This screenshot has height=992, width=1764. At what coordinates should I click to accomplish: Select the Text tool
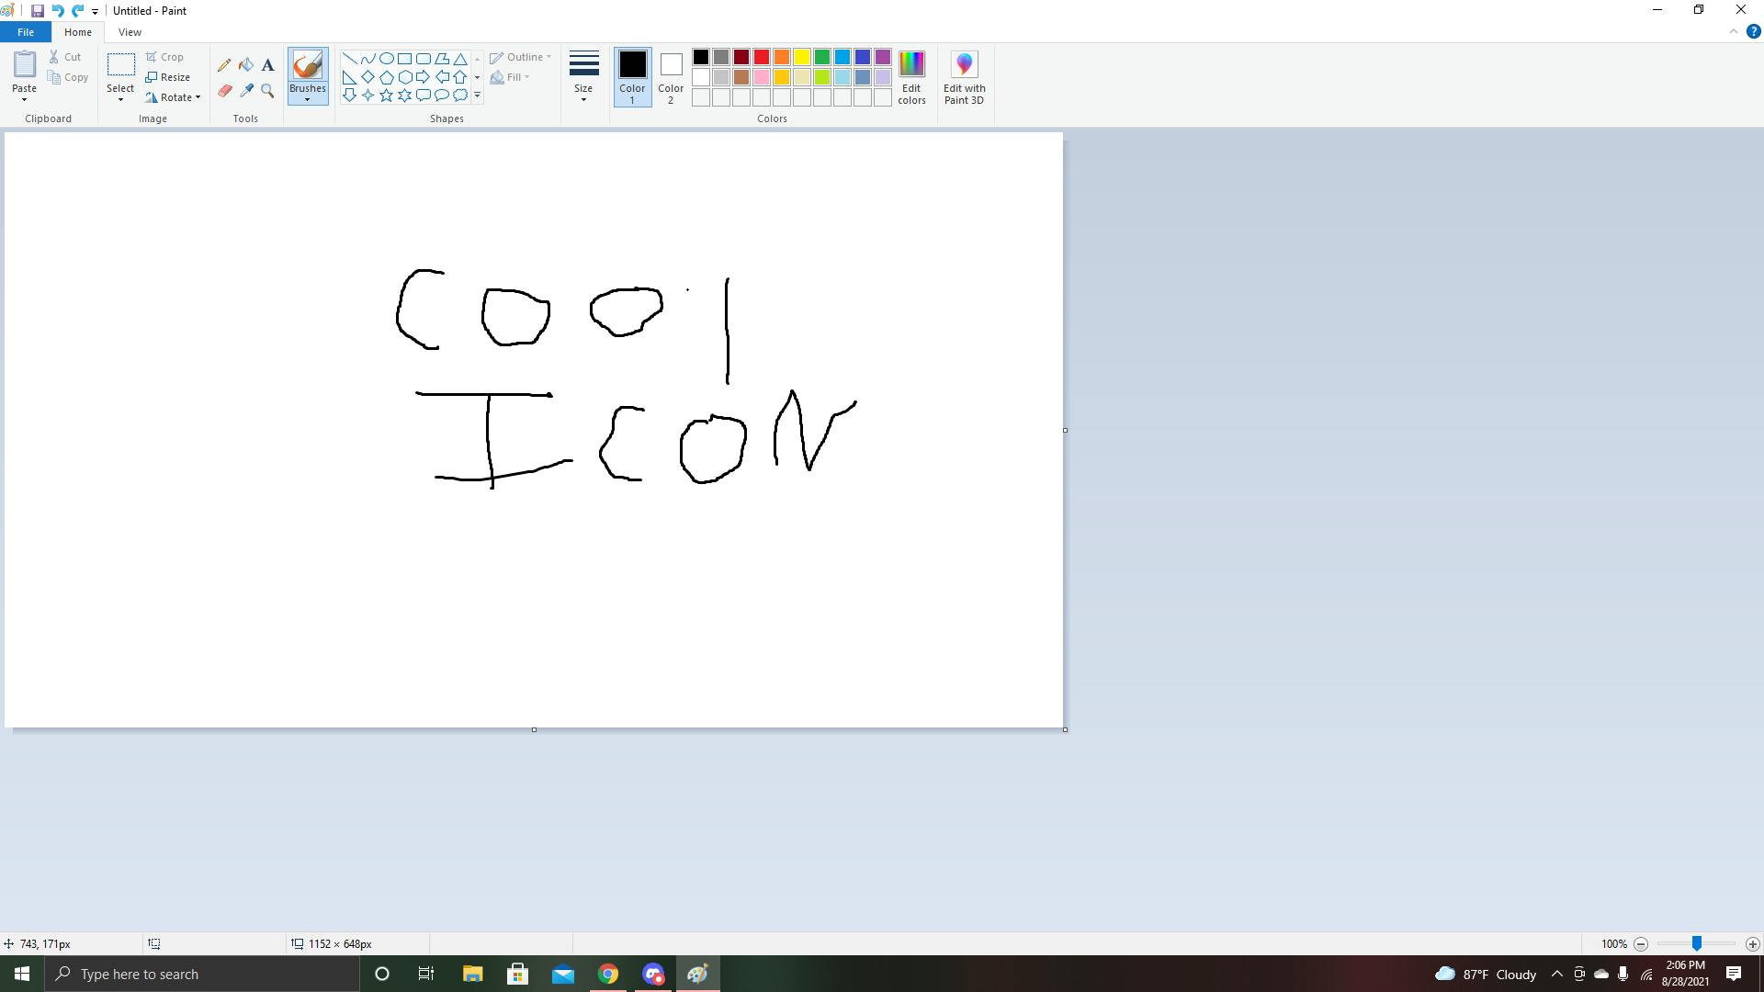(267, 65)
